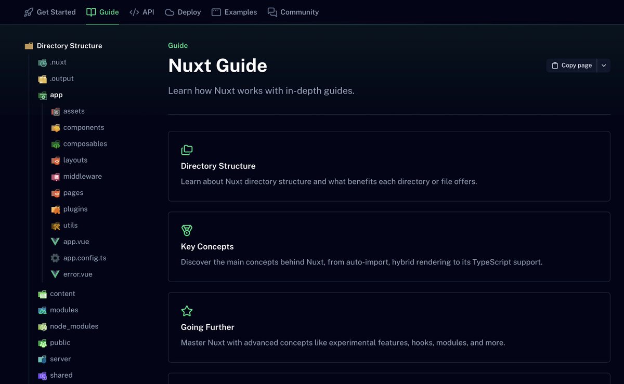Image resolution: width=624 pixels, height=384 pixels.
Task: Open the Key Concepts card title
Action: (207, 246)
